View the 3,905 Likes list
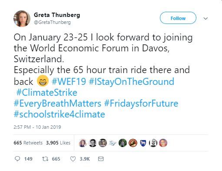 [x=58, y=143]
